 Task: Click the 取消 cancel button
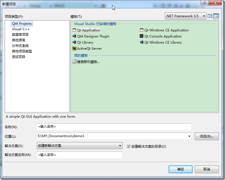pyautogui.click(x=207, y=169)
